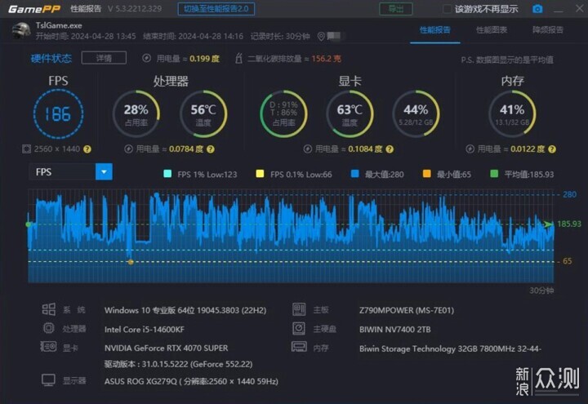Click the resolution icon beside 2560 × 1440
588x404 pixels.
click(x=26, y=149)
